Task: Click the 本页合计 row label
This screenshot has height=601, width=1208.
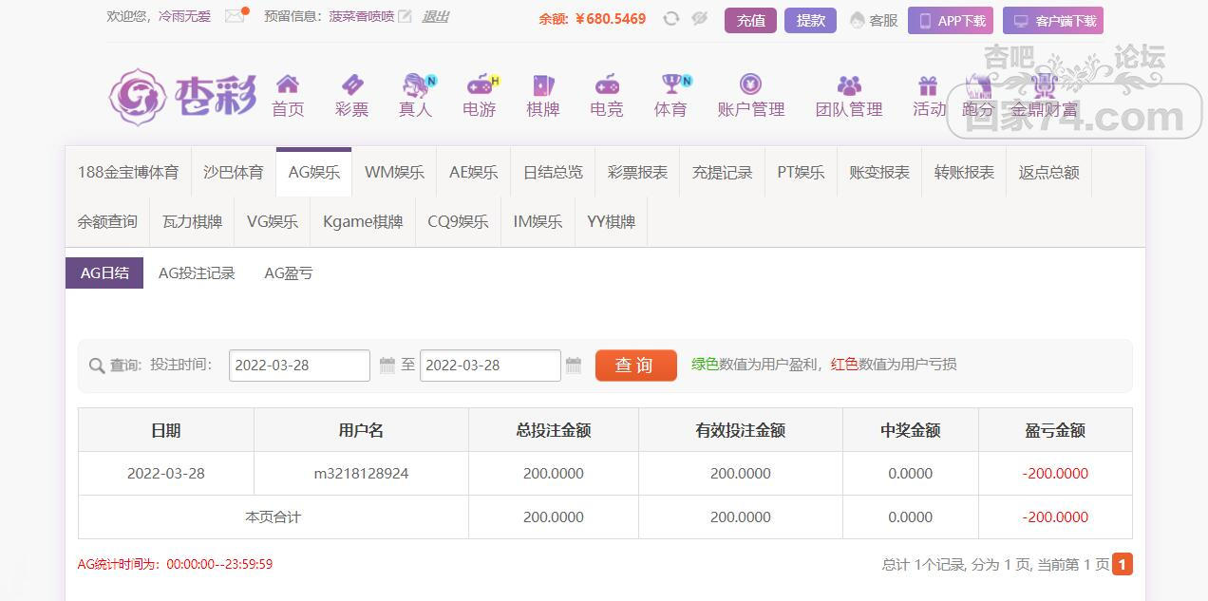Action: (x=274, y=516)
